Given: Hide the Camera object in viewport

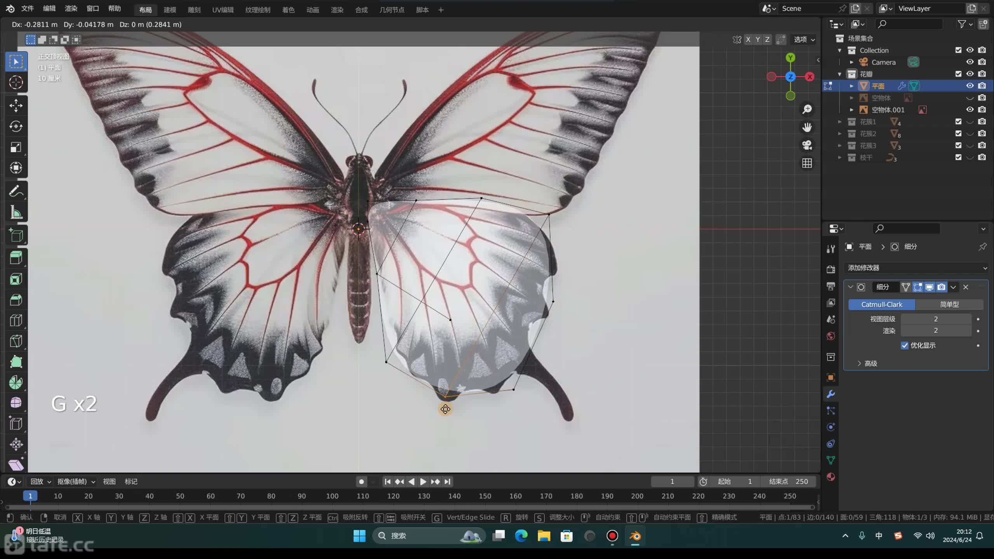Looking at the screenshot, I should pos(970,62).
